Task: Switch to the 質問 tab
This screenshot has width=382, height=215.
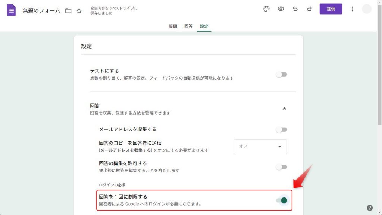Action: point(173,26)
